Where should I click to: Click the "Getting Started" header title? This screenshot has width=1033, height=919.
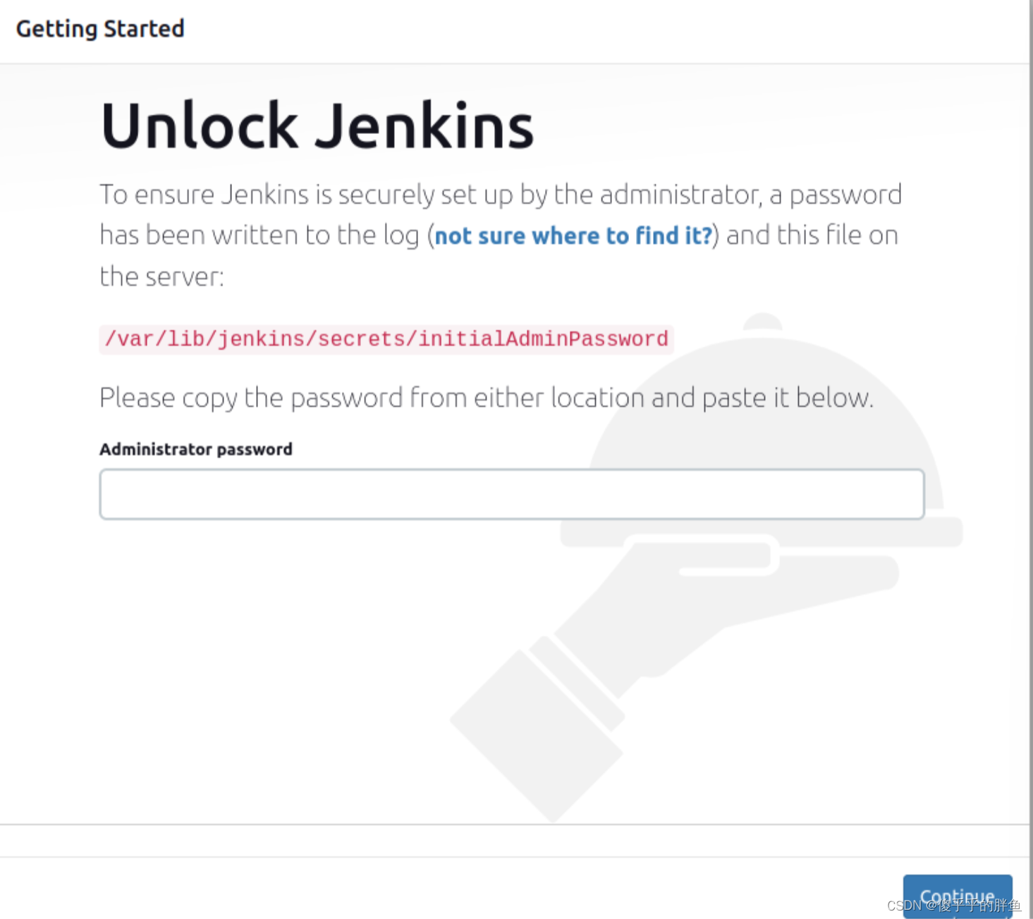tap(100, 29)
